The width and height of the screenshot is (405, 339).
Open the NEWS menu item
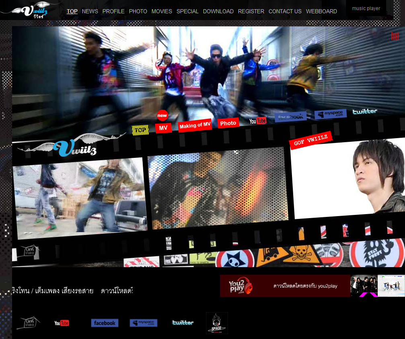90,11
